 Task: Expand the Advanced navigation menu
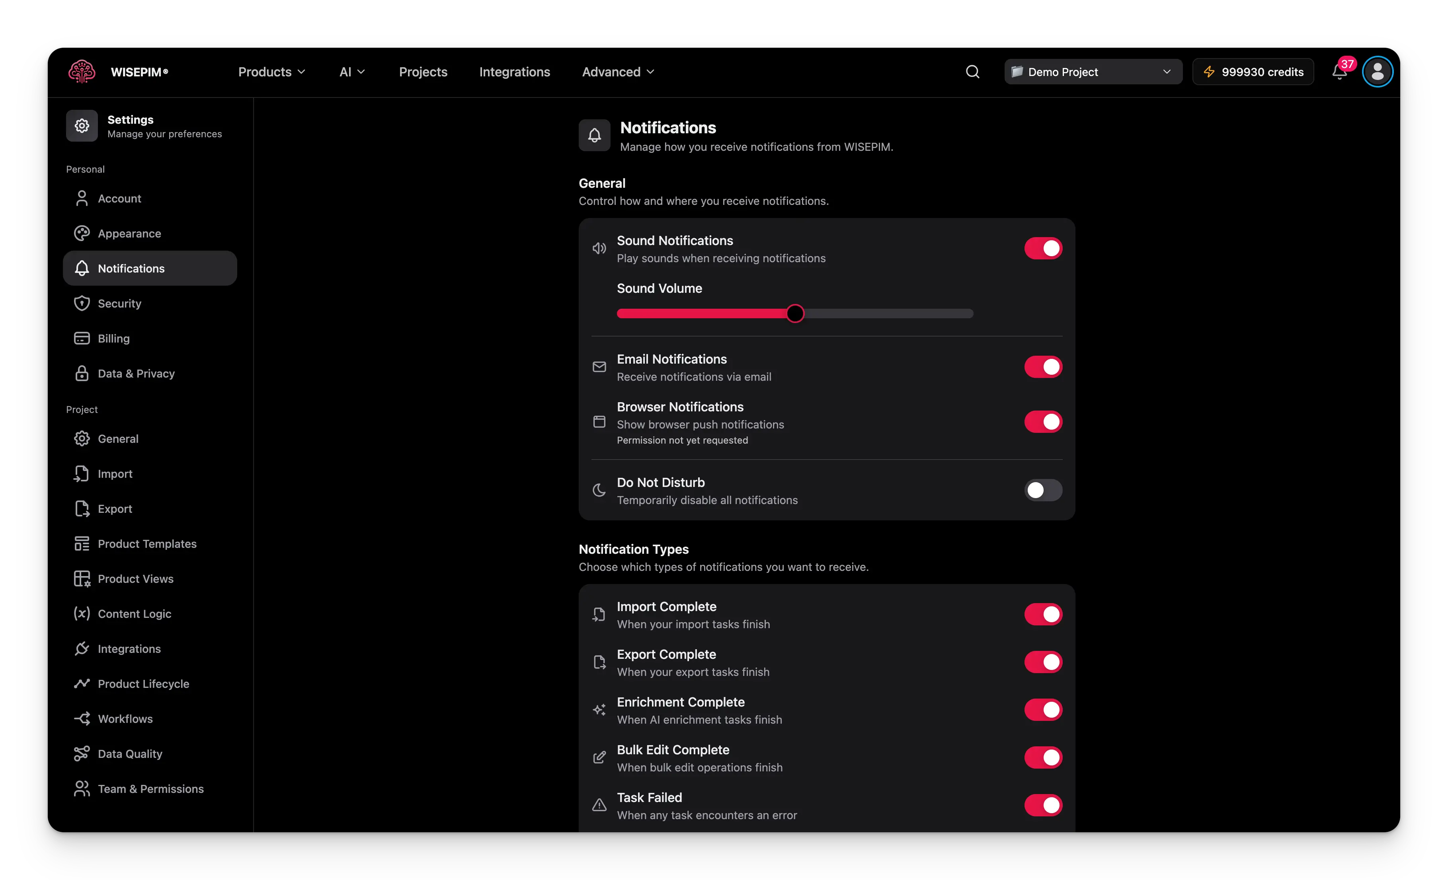pos(617,71)
